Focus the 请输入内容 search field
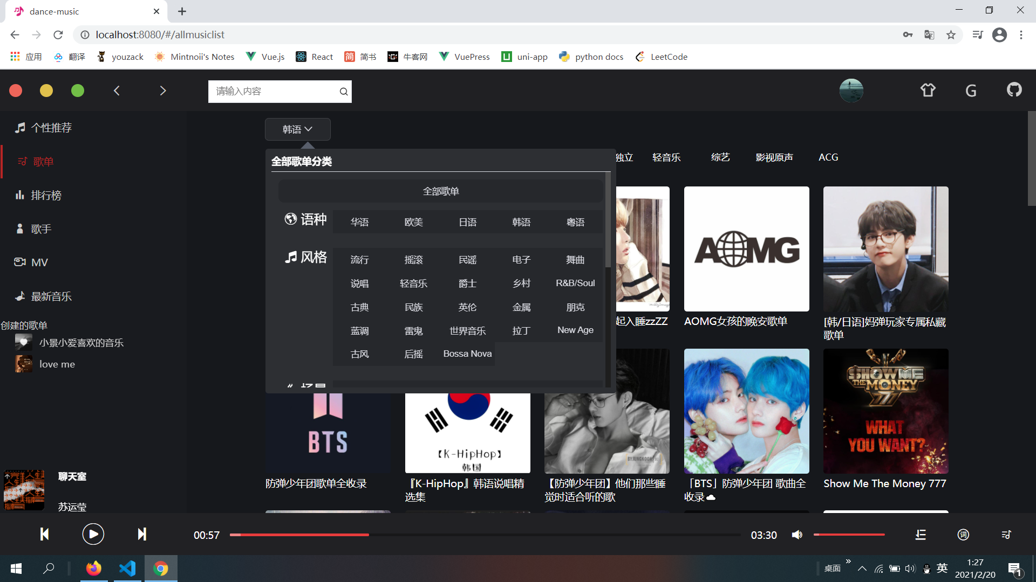1036x582 pixels. coord(273,92)
